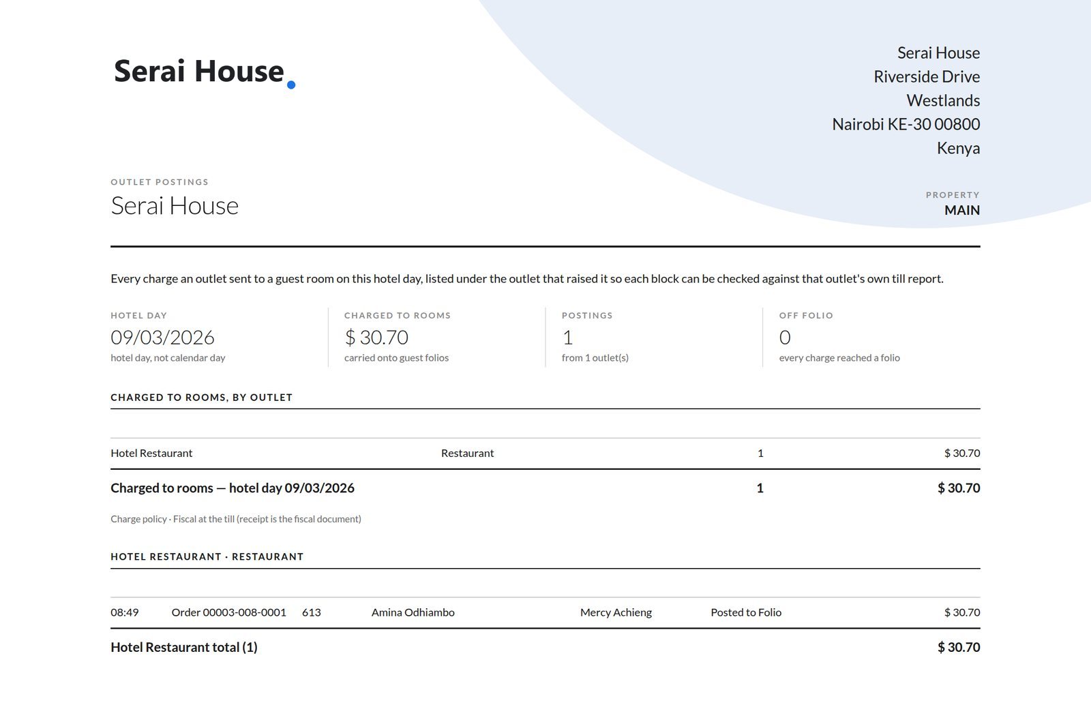Select the large hotel day date 09/03/2026

click(162, 338)
